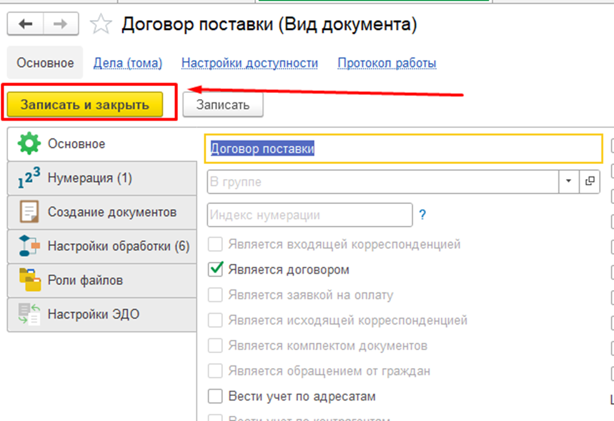
Task: Open the Протокол работы link
Action: [x=387, y=63]
